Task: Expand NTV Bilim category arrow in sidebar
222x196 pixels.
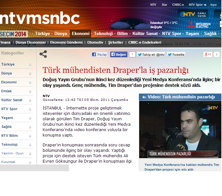Action: 30,136
